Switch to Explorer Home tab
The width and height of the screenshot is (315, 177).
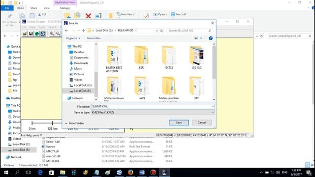(x=20, y=8)
